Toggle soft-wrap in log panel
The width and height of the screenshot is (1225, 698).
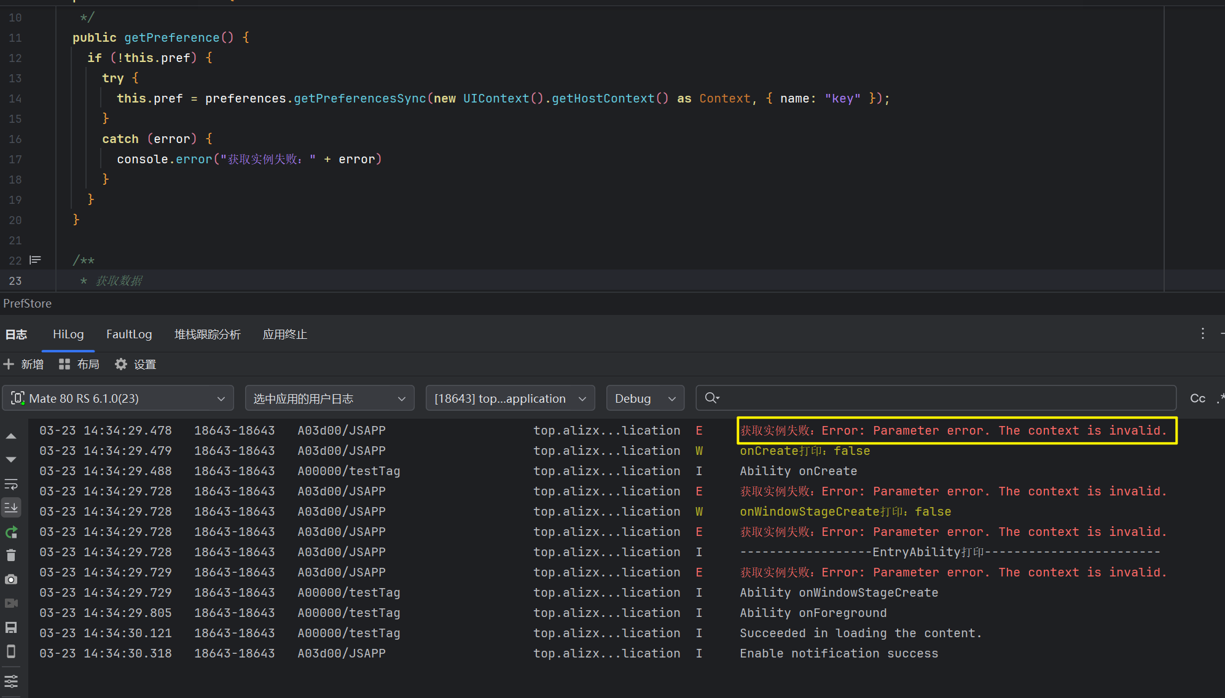pos(11,484)
